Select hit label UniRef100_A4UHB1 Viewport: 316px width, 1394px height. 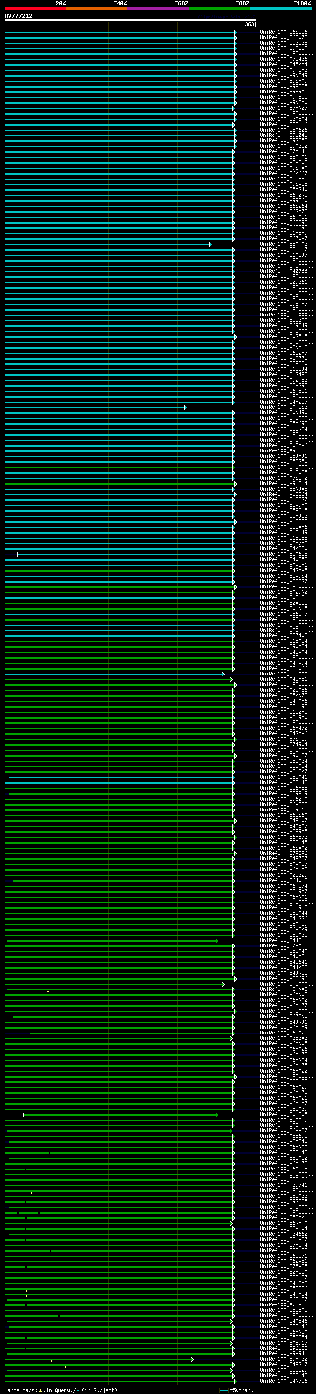[x=283, y=679]
